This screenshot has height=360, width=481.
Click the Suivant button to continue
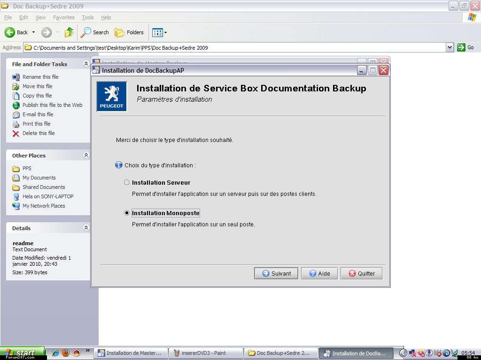[276, 273]
